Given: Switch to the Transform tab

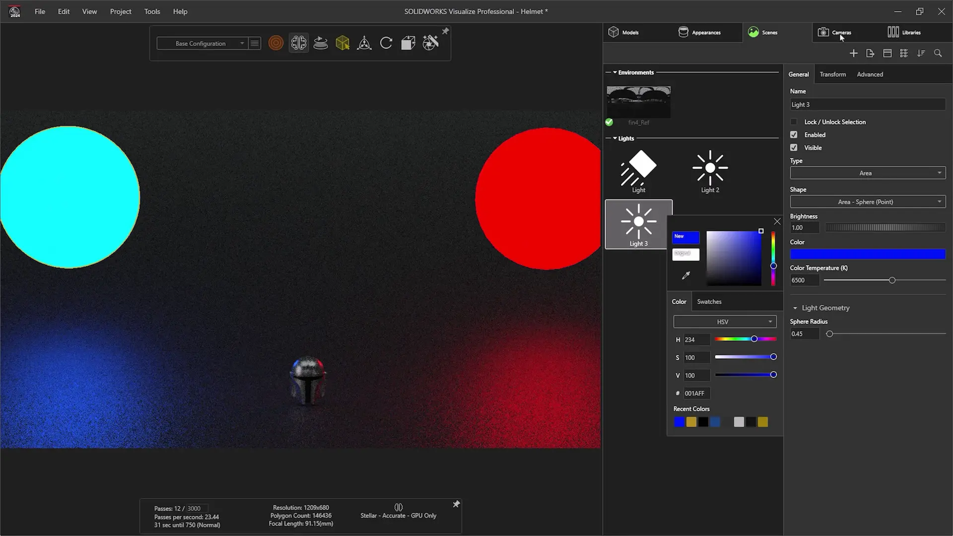Looking at the screenshot, I should pyautogui.click(x=832, y=74).
